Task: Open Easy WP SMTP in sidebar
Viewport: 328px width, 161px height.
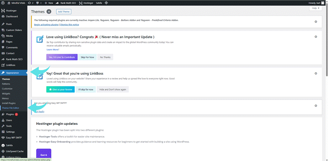Action: coord(13,138)
